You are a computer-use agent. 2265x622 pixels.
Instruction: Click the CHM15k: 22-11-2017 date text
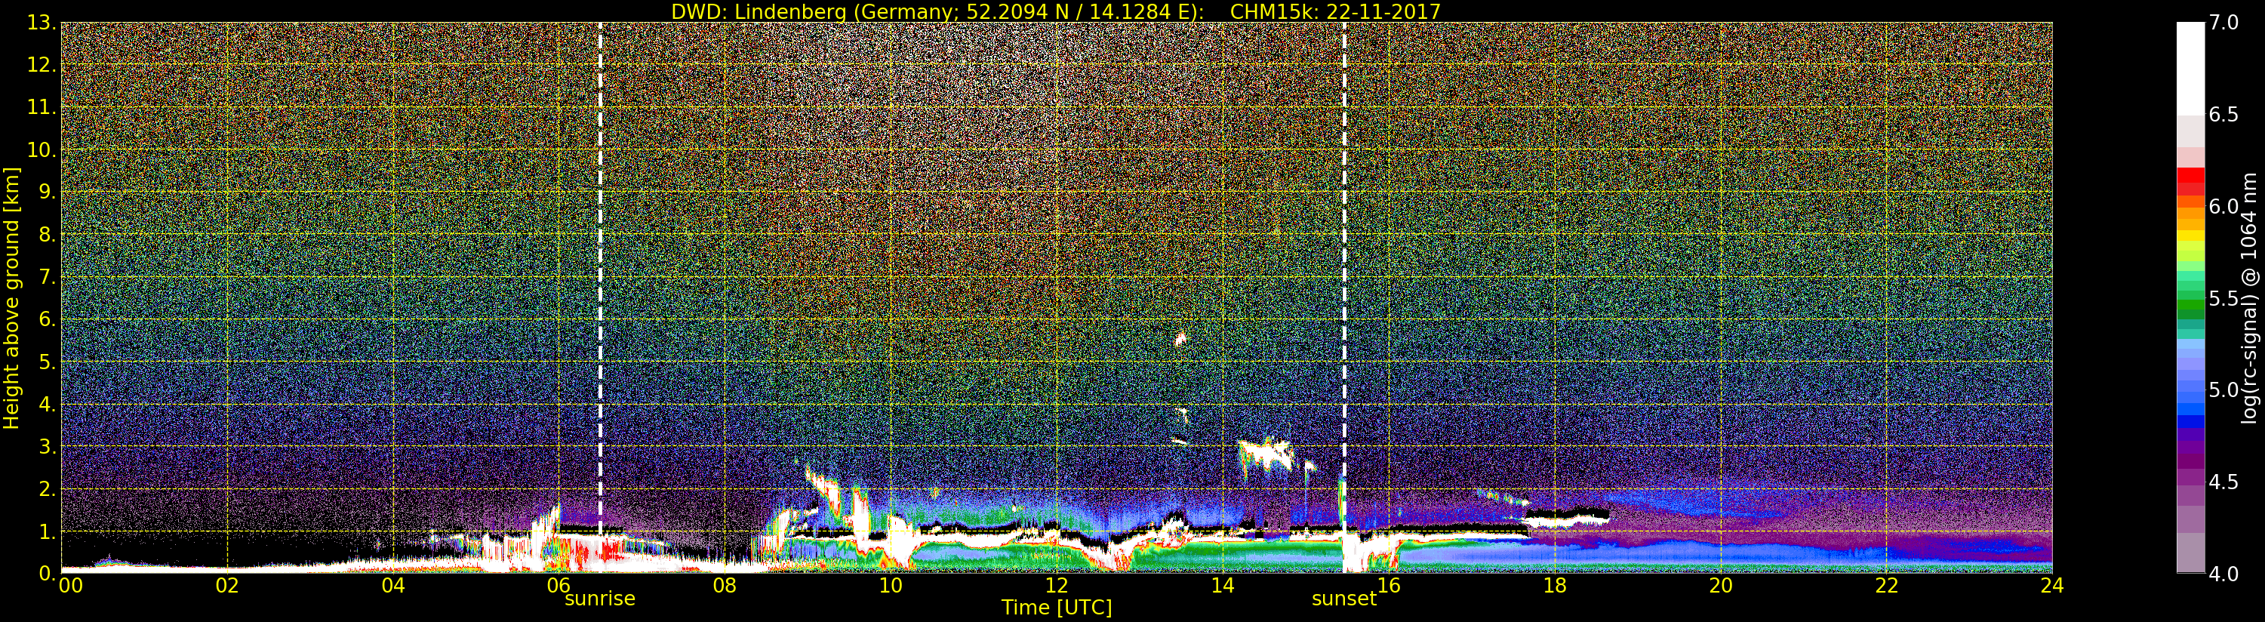(x=1334, y=11)
